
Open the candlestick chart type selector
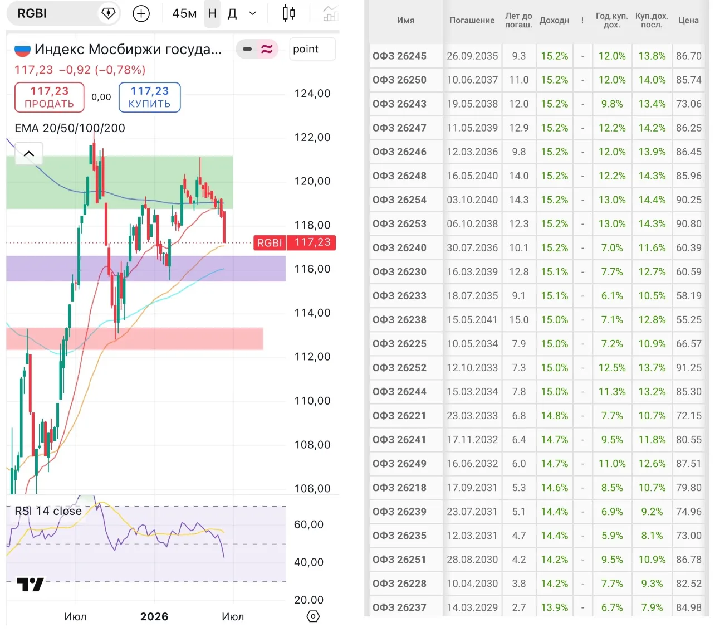(x=288, y=13)
